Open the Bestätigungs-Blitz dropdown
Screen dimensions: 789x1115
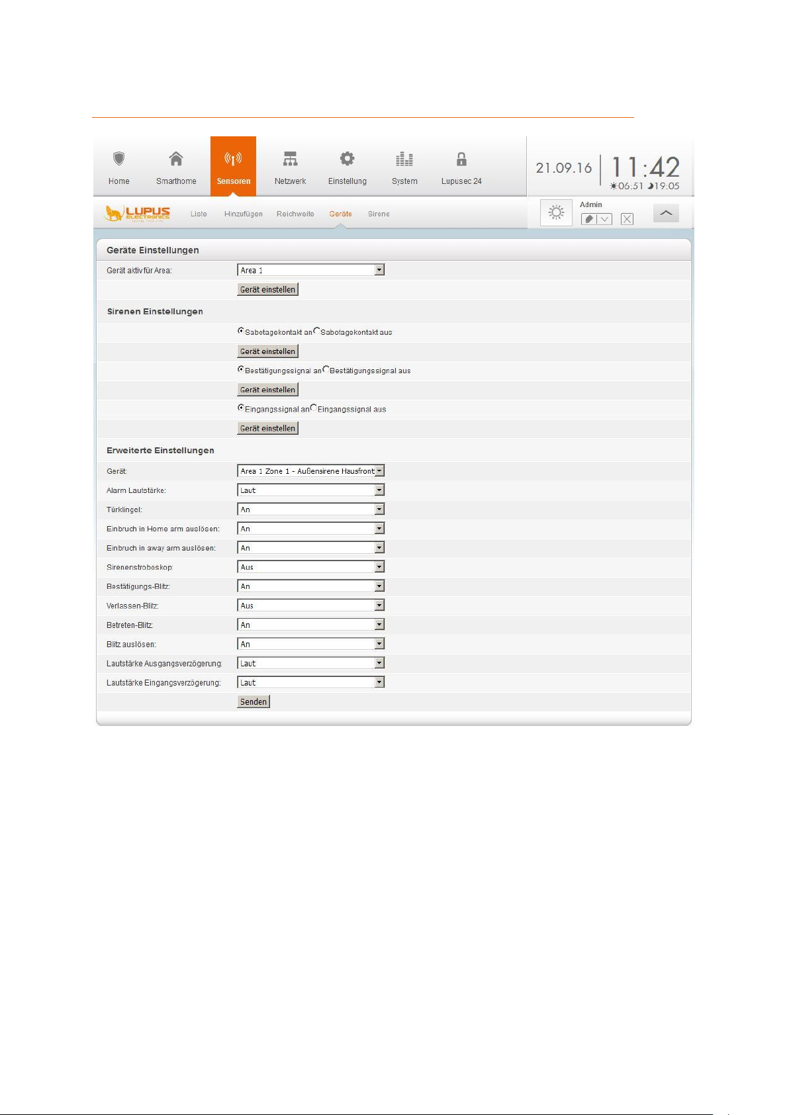[310, 586]
